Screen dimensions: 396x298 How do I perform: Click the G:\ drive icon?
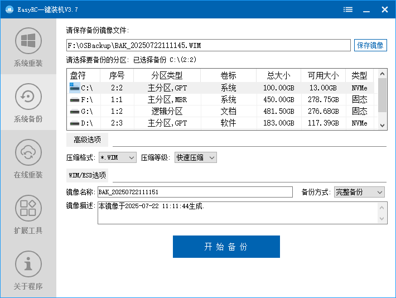click(x=75, y=112)
